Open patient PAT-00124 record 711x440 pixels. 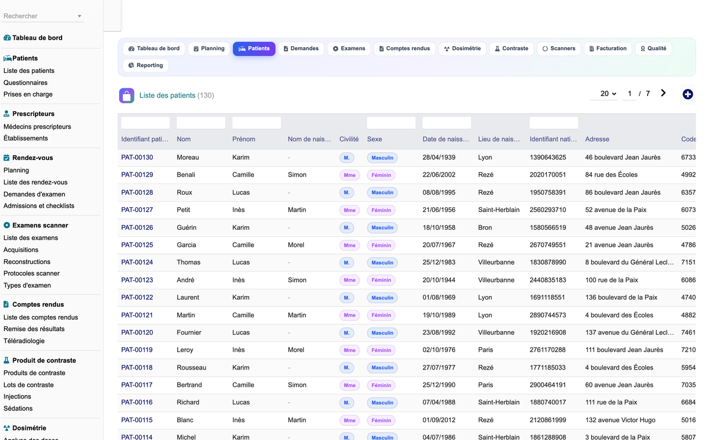[137, 262]
